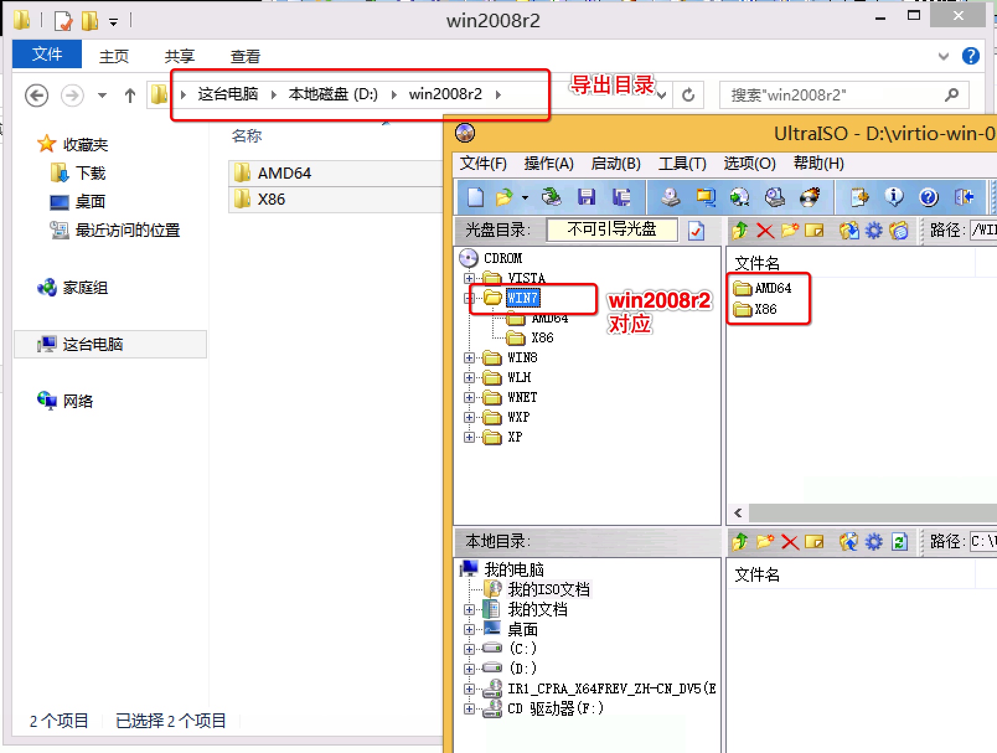The width and height of the screenshot is (997, 753).
Task: Open the 操作(A) menu in UltraISO
Action: [x=549, y=164]
